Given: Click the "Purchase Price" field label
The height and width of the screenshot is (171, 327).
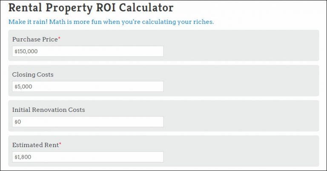Looking at the screenshot, I should (35, 39).
